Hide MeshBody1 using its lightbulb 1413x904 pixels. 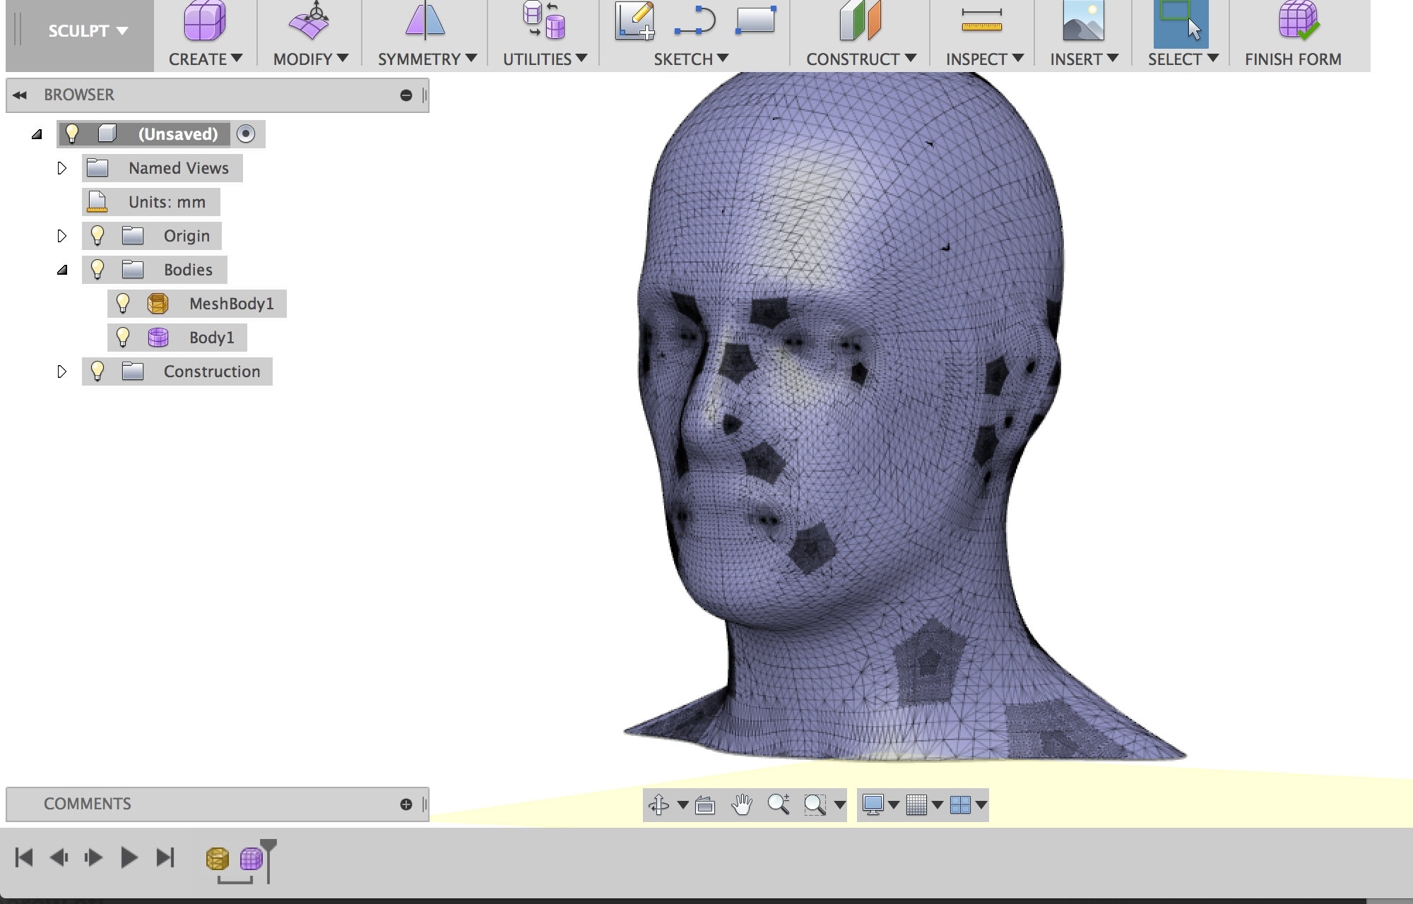[x=123, y=304]
